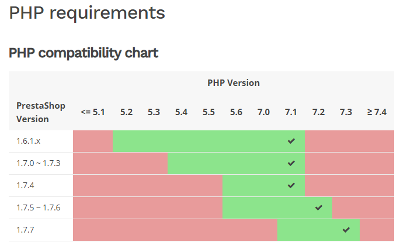Click the checkmark in the 1.6.1.x row
Screen dimensions: 400x249
tap(291, 141)
